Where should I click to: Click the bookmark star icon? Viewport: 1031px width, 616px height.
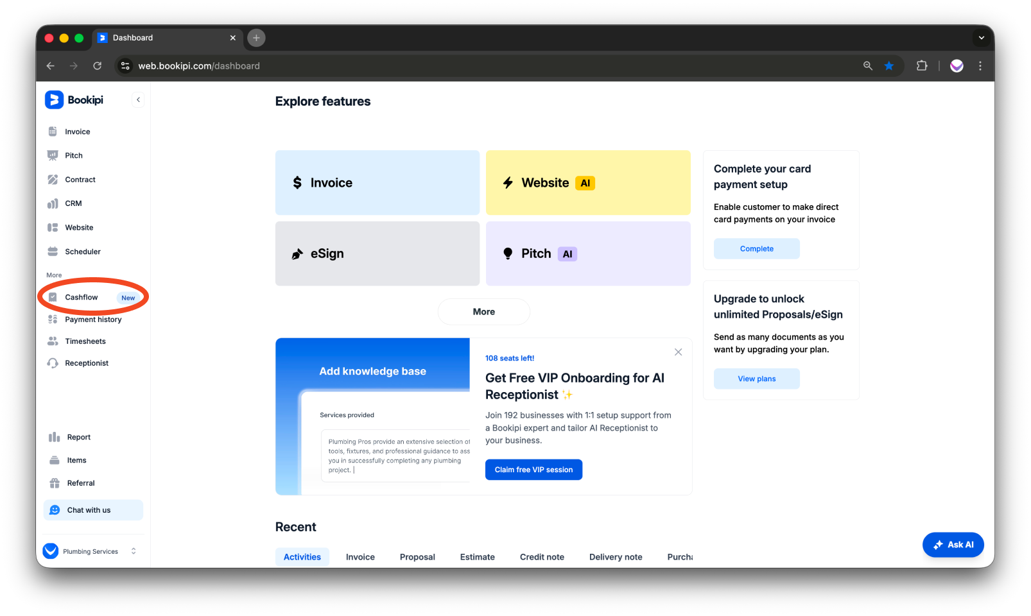coord(889,65)
